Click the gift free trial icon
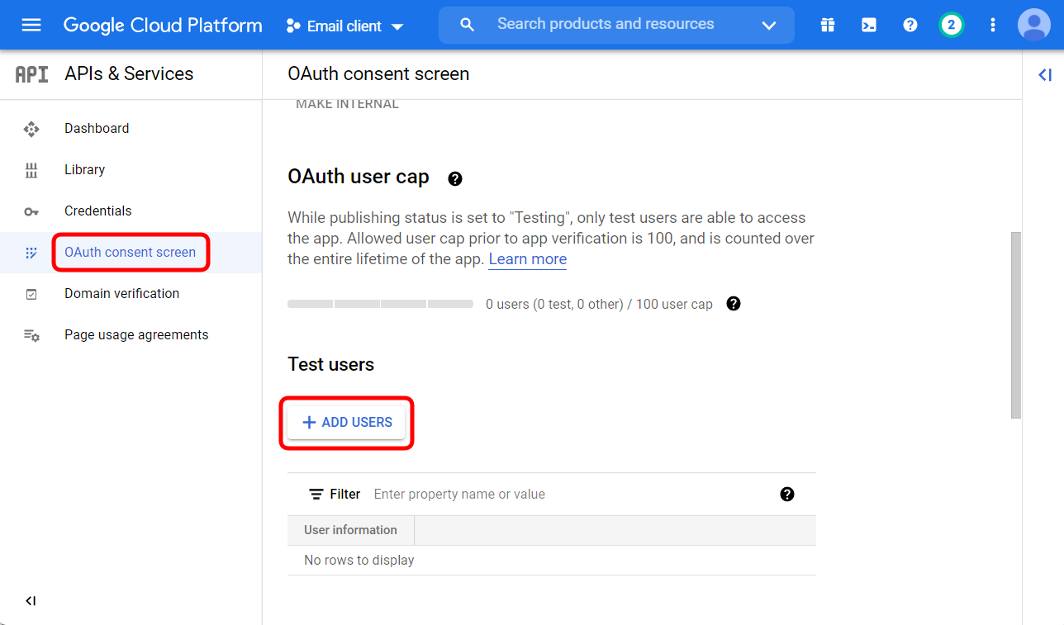Image resolution: width=1064 pixels, height=625 pixels. (x=828, y=25)
